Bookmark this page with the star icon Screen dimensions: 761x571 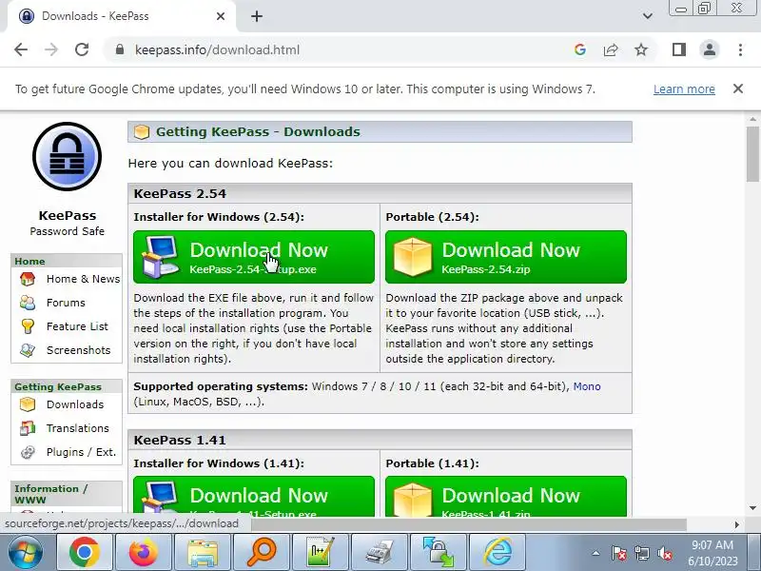point(641,49)
